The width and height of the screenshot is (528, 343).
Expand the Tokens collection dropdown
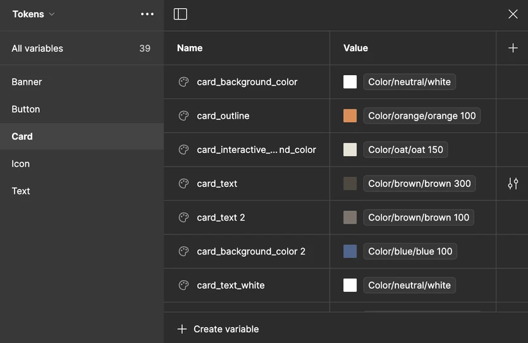click(34, 14)
